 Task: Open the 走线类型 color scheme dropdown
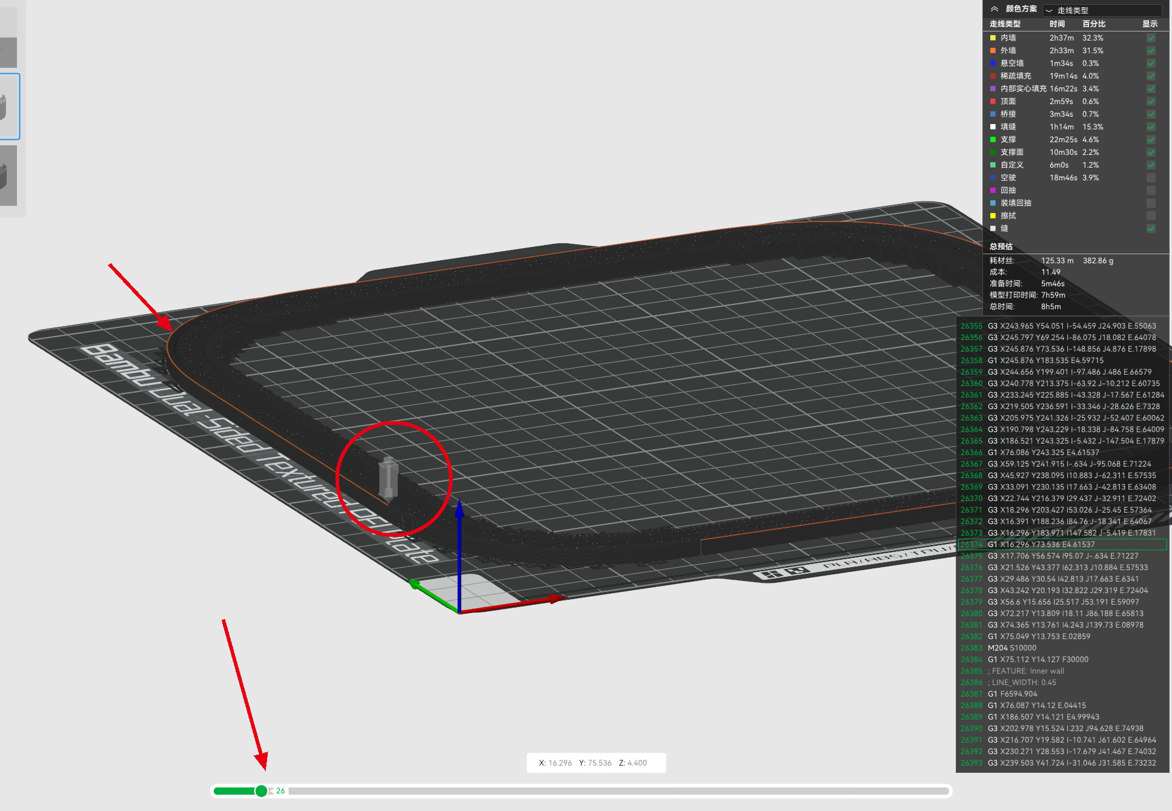click(x=1102, y=10)
